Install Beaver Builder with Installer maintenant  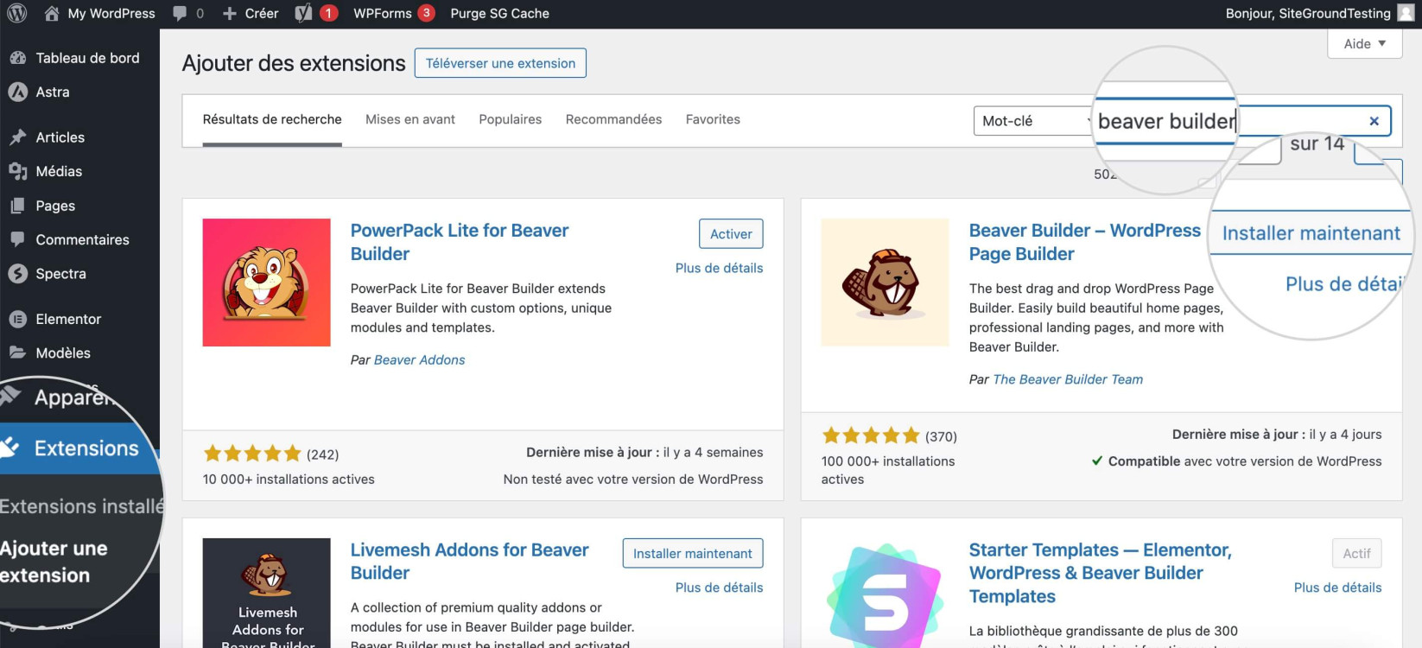tap(1311, 233)
